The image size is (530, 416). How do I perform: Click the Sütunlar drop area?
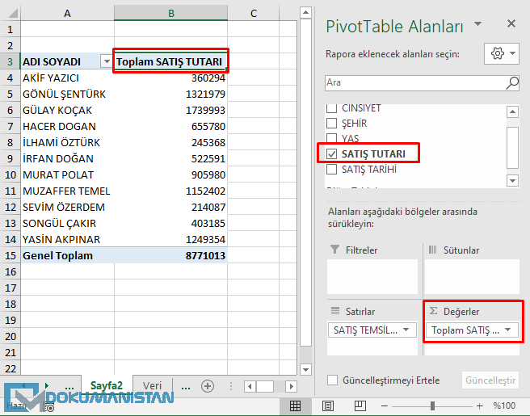[x=472, y=276]
